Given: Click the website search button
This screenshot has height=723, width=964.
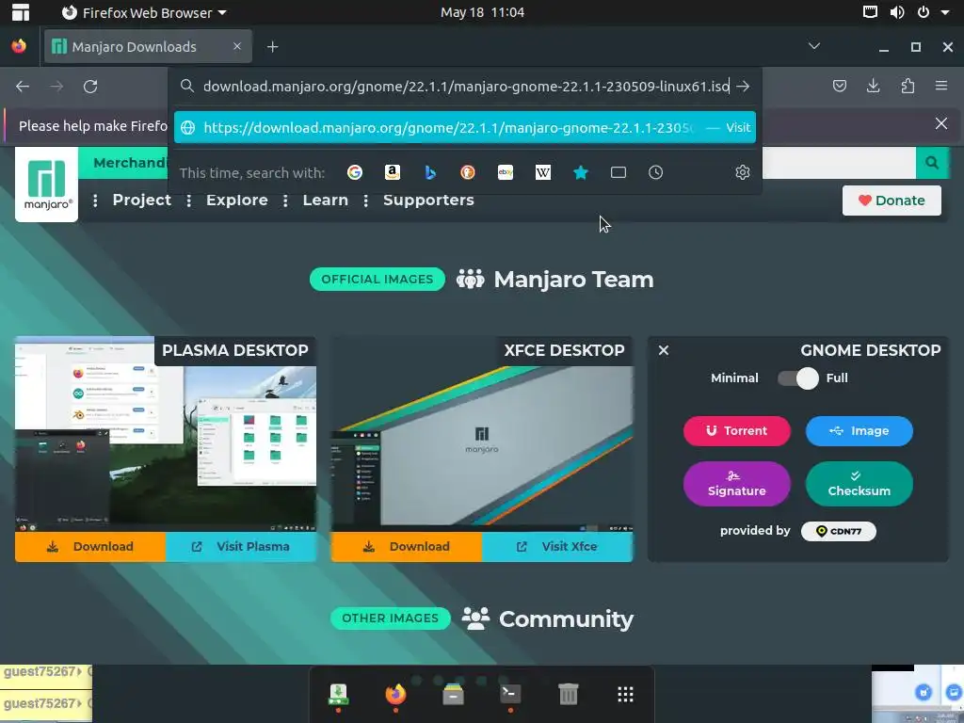Looking at the screenshot, I should coord(932,163).
